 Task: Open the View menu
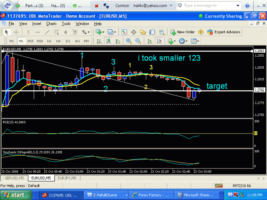tap(23, 23)
